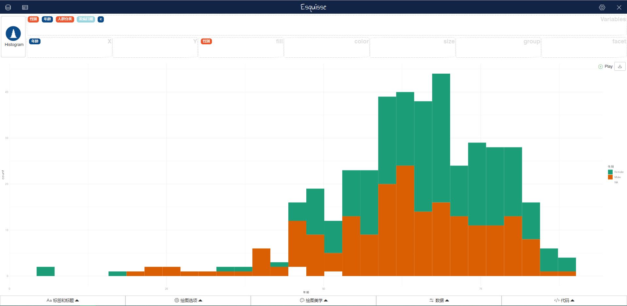Click the green Female legend swatch
The width and height of the screenshot is (627, 306).
click(x=610, y=172)
